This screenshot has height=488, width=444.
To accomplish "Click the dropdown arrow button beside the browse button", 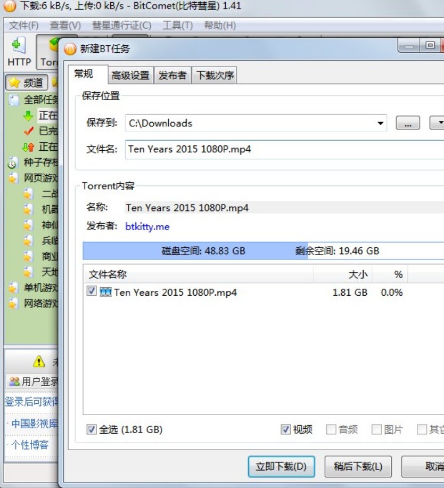I will tap(437, 123).
